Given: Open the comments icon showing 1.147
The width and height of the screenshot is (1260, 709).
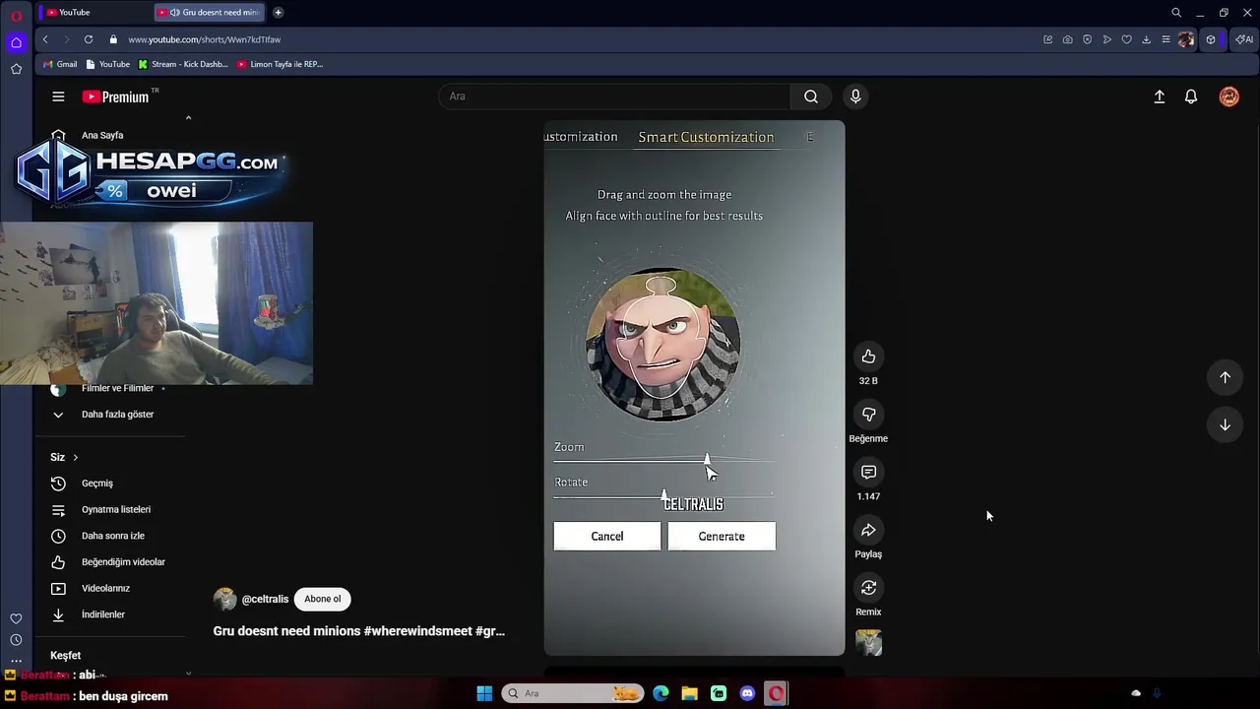Looking at the screenshot, I should point(868,473).
